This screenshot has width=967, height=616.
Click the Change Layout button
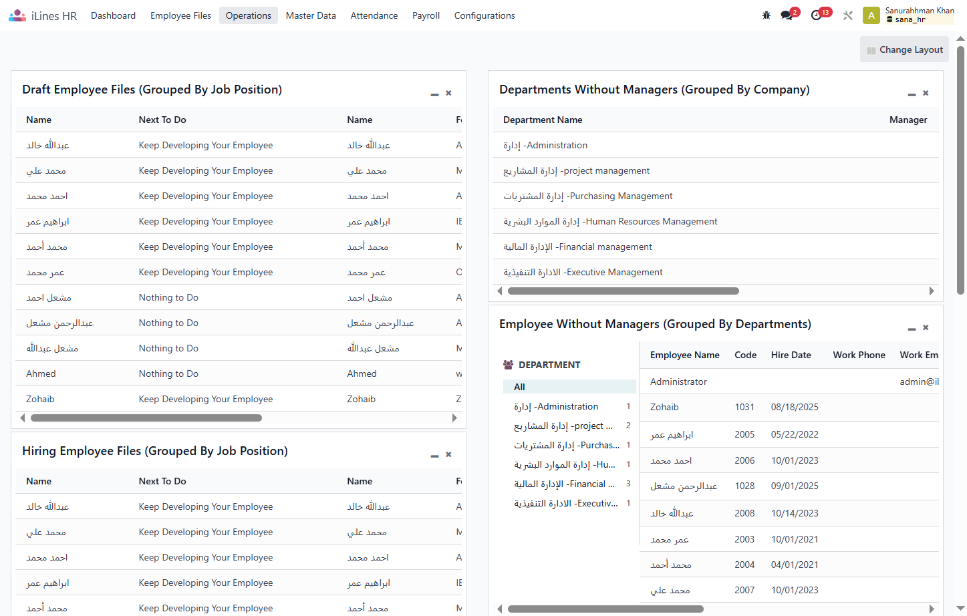[904, 49]
